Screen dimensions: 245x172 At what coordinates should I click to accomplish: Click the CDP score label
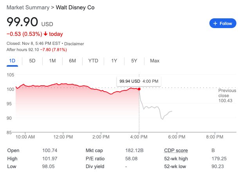pos(176,151)
